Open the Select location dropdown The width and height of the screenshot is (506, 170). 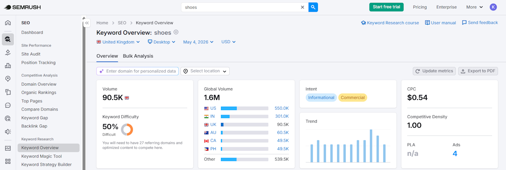205,71
